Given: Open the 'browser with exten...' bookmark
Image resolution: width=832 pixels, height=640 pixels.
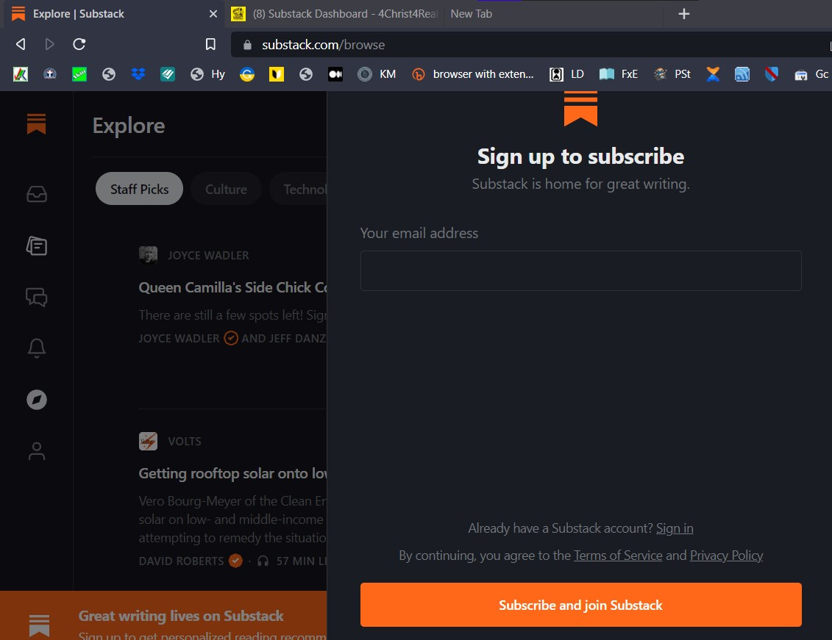Looking at the screenshot, I should (473, 74).
